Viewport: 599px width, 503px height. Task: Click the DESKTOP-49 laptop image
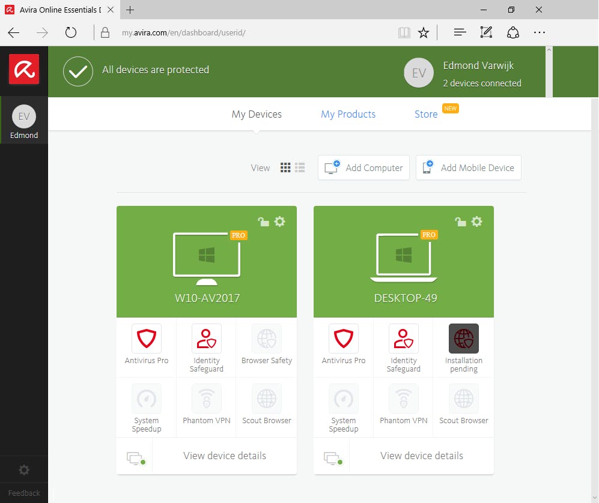pos(404,258)
